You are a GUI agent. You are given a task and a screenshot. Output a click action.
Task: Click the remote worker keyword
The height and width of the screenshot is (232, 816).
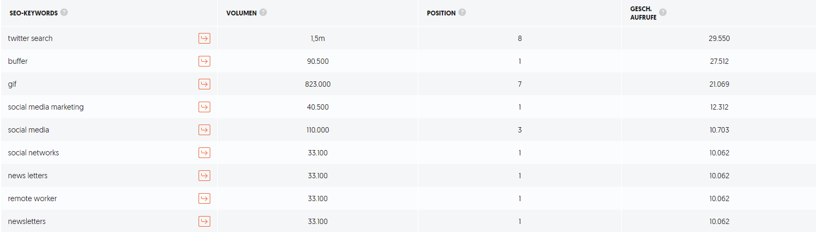pyautogui.click(x=33, y=198)
